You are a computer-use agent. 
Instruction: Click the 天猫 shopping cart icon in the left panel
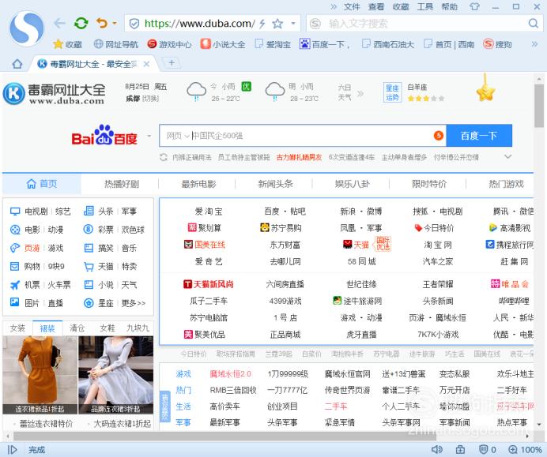(89, 267)
